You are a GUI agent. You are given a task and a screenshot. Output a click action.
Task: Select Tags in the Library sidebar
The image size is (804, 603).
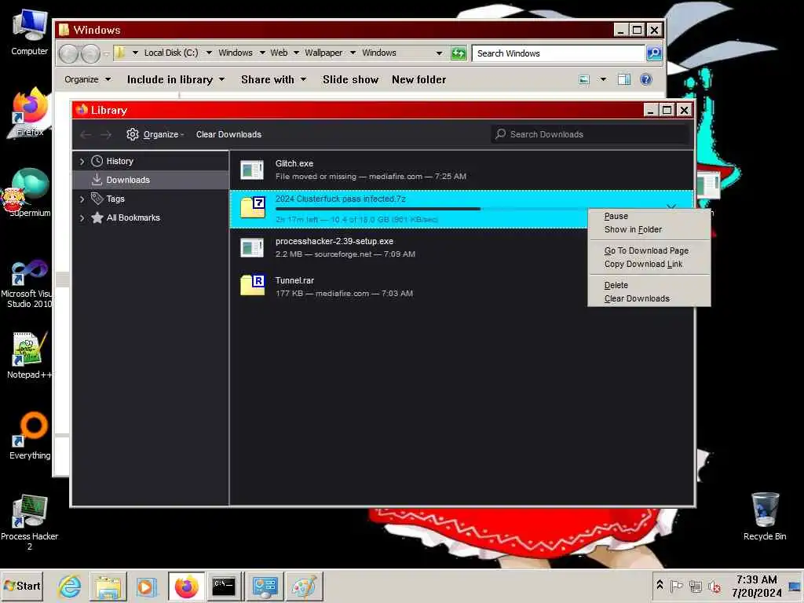coord(115,199)
